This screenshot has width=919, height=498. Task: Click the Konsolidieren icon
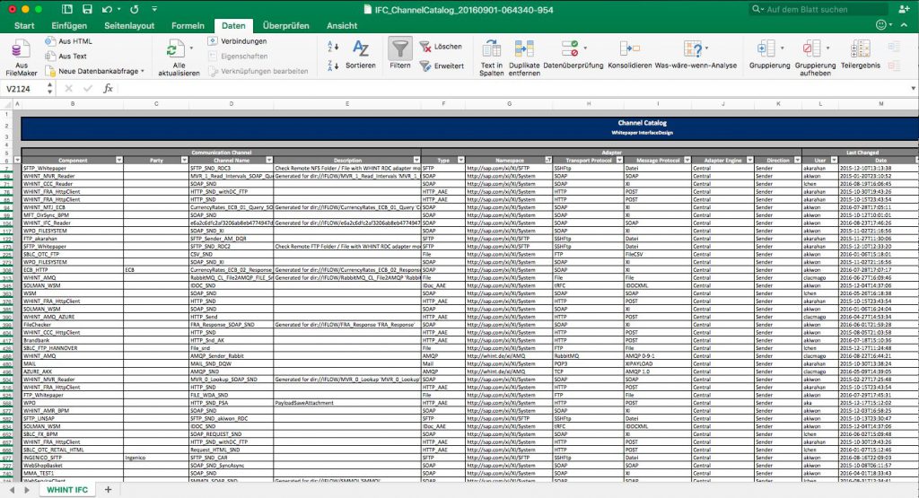629,48
